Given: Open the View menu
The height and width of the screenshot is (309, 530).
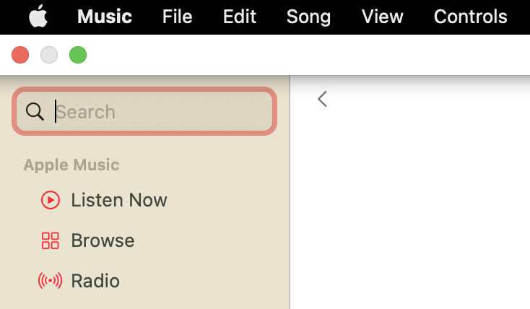Looking at the screenshot, I should click(382, 17).
